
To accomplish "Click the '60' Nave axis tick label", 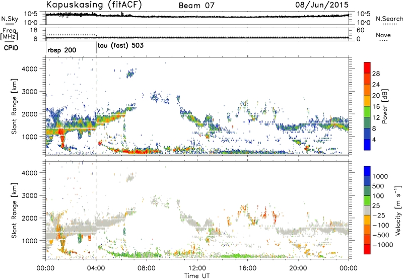I will point(360,30).
